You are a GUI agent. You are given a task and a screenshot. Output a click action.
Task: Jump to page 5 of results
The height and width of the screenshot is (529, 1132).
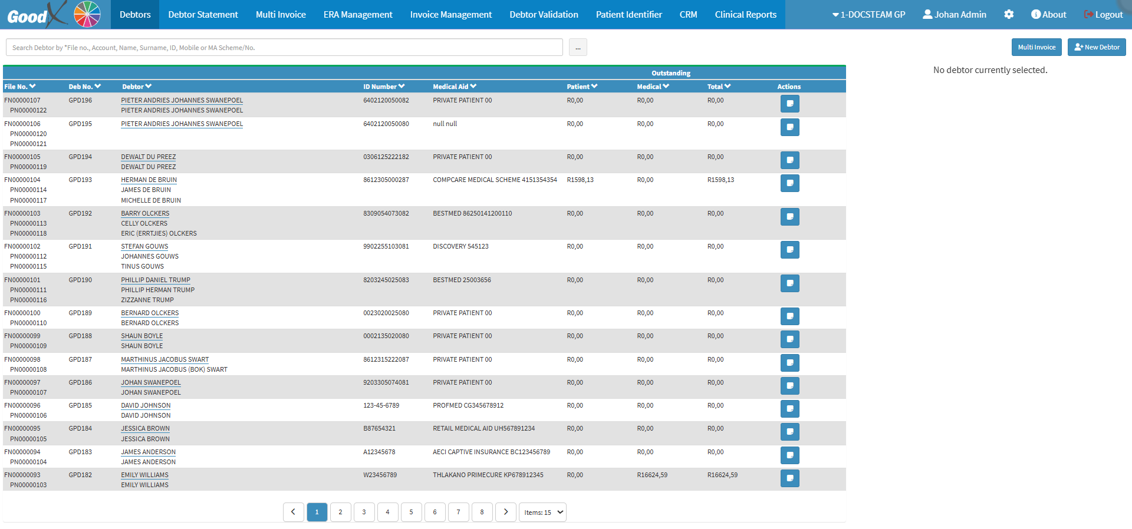[411, 512]
